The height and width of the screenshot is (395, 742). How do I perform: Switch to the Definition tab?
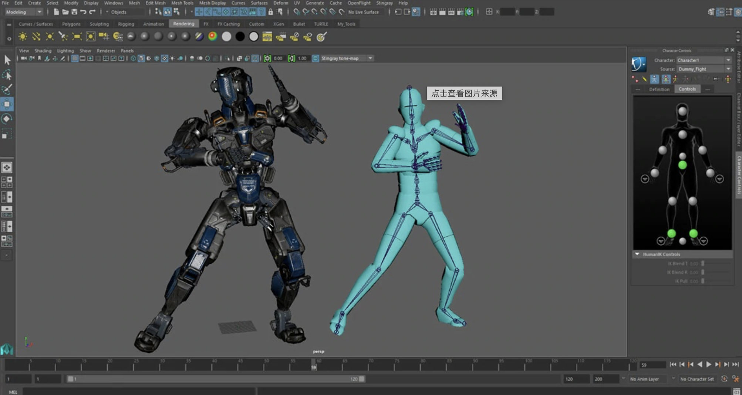tap(659, 89)
